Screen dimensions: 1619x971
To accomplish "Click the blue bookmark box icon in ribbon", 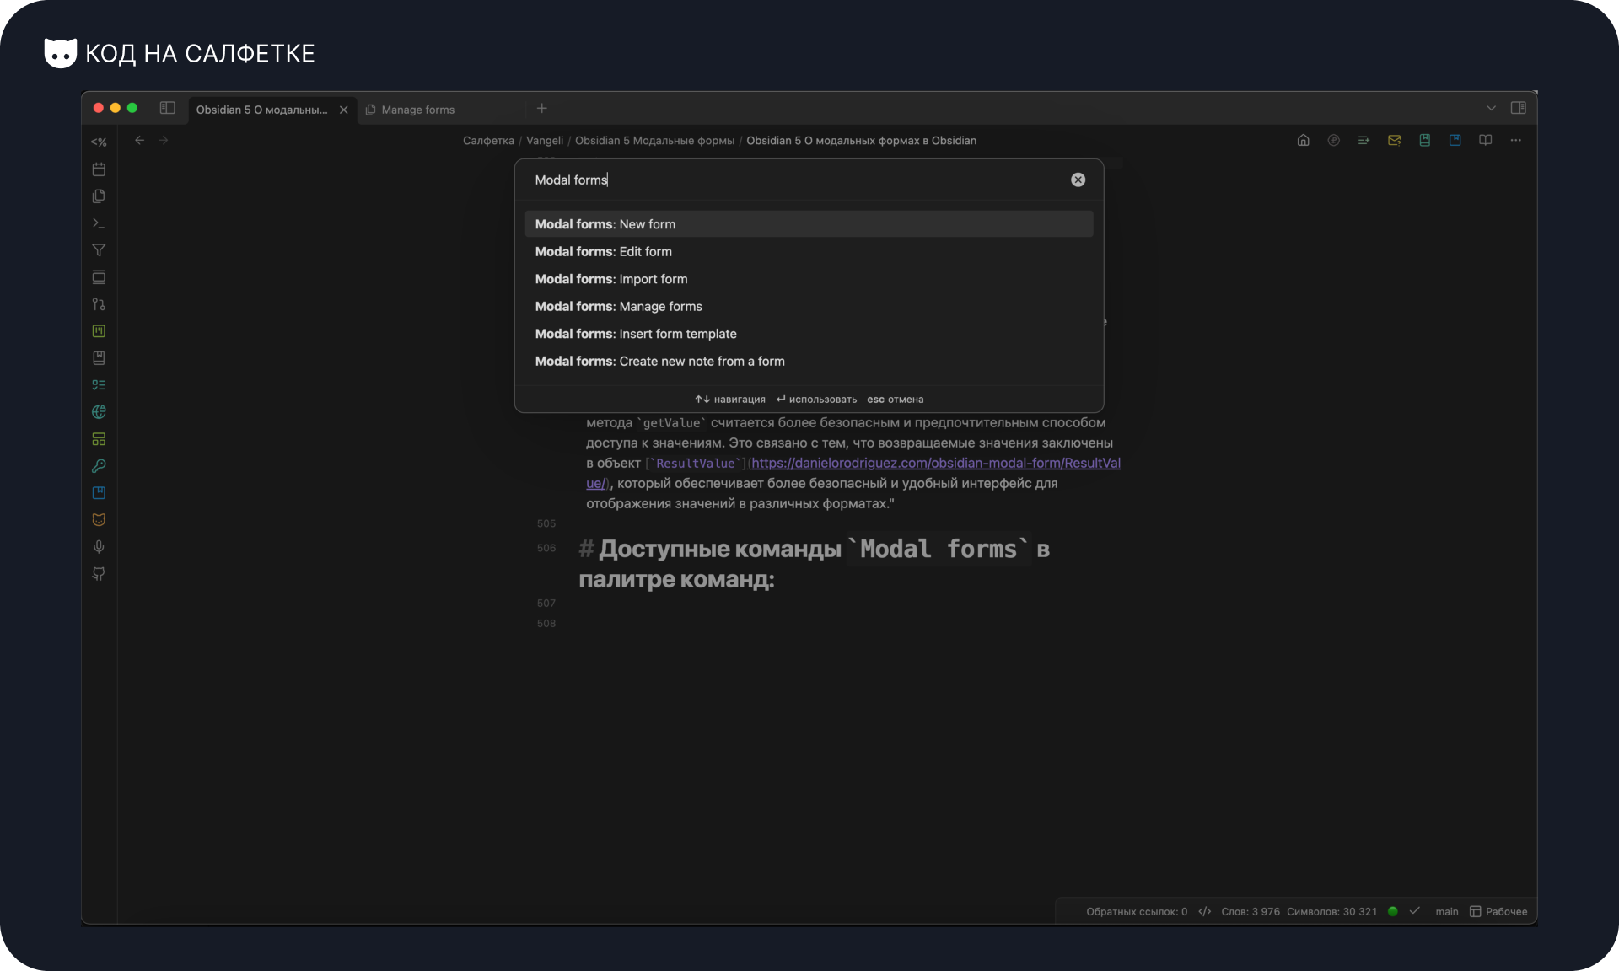I will 99,493.
